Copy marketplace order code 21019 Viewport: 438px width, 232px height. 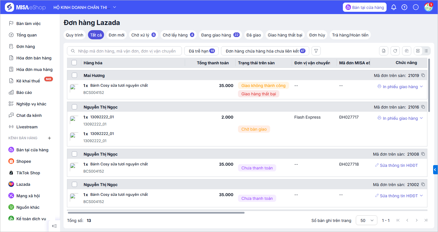(x=423, y=76)
